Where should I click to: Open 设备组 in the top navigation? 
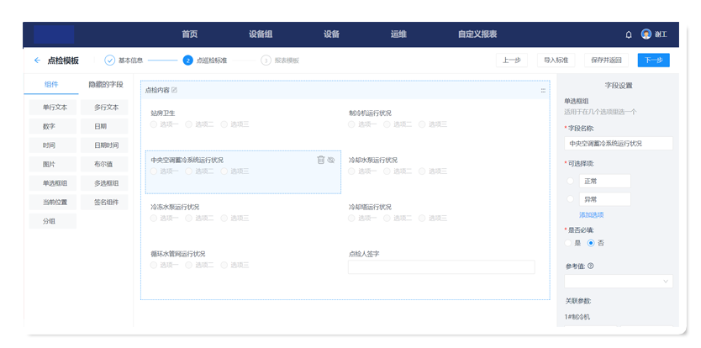coord(261,34)
